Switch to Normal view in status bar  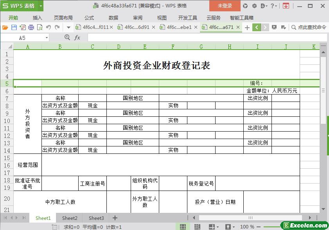click(x=183, y=226)
